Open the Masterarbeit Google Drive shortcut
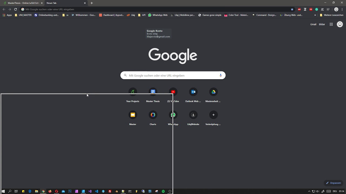The width and height of the screenshot is (346, 194). point(213,95)
